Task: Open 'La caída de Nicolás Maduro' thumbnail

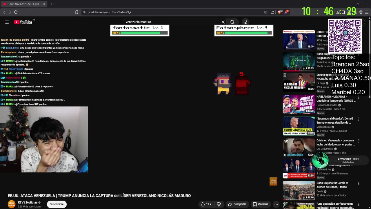Action: (x=299, y=82)
